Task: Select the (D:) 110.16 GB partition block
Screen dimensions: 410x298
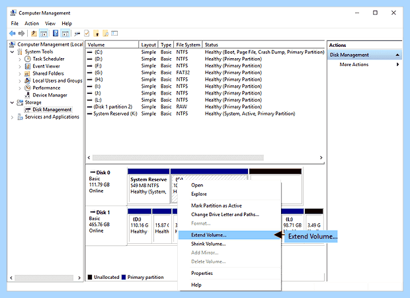Action: click(140, 226)
